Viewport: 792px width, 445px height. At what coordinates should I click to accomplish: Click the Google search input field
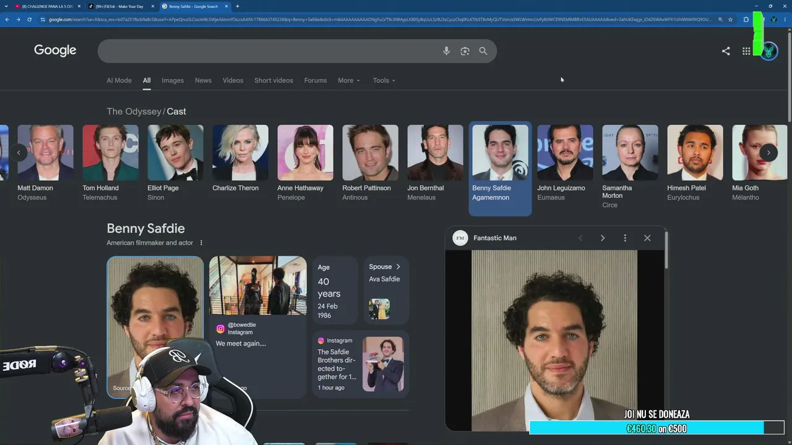(x=269, y=51)
